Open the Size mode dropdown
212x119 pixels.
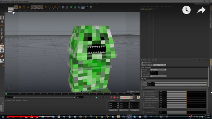124,110
